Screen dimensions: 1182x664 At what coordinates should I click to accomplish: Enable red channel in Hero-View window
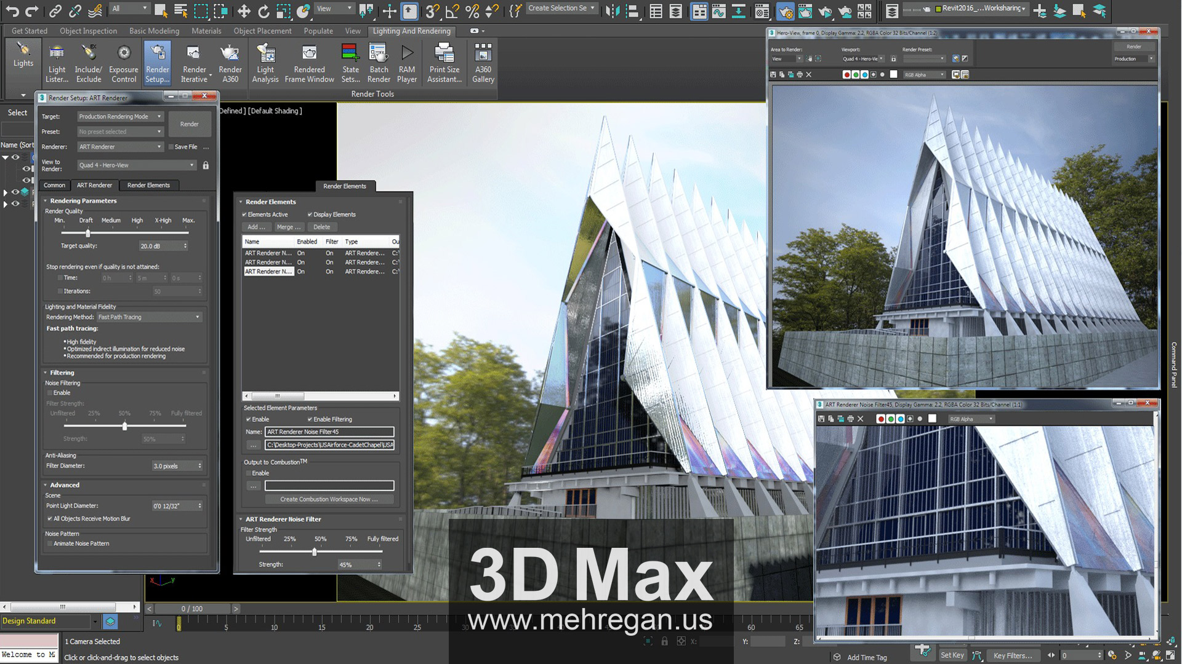pyautogui.click(x=846, y=74)
